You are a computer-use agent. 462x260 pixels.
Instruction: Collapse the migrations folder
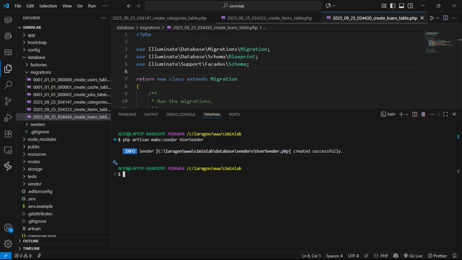tap(41, 72)
